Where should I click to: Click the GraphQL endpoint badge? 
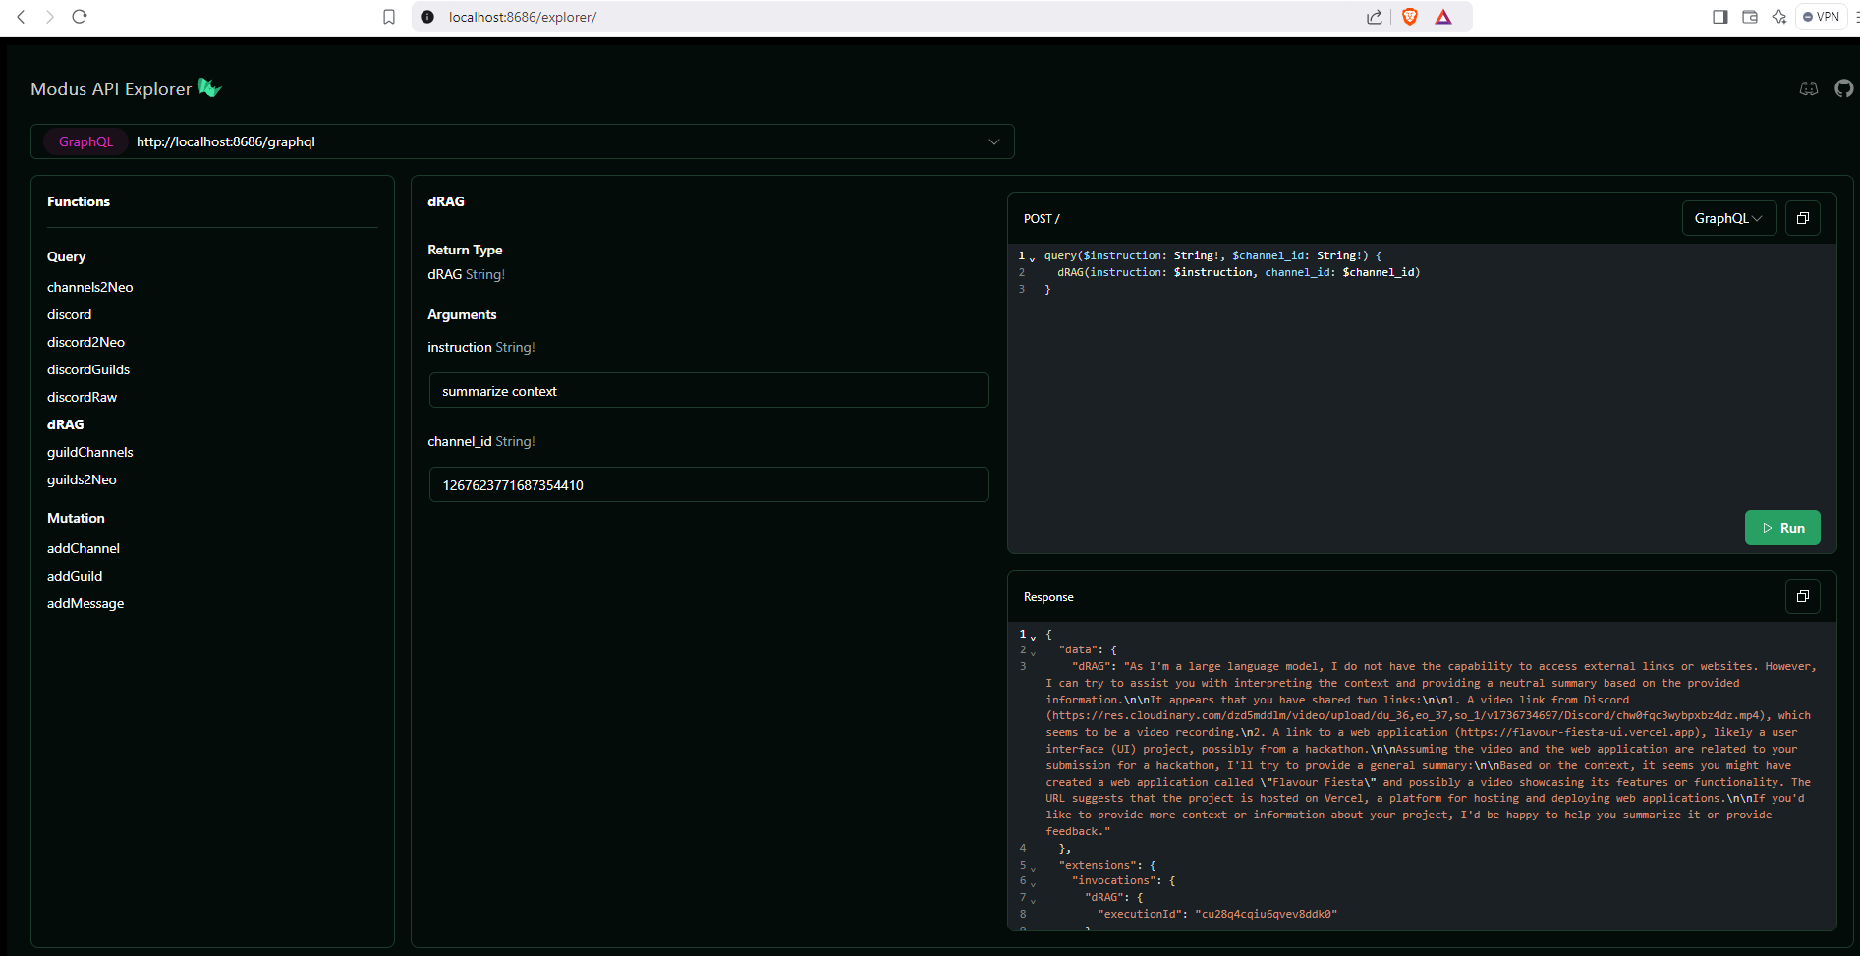(x=85, y=141)
